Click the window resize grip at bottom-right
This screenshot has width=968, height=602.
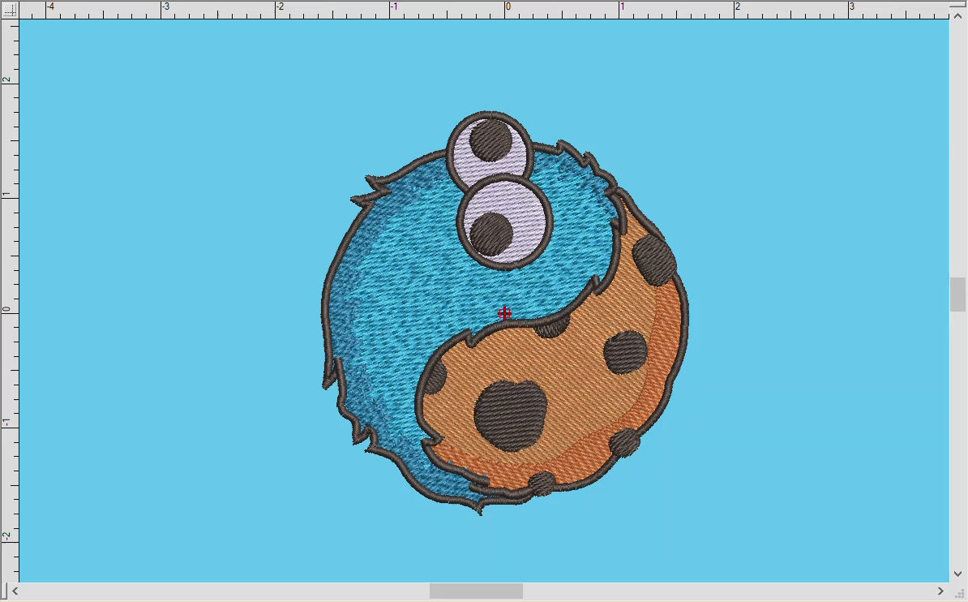pyautogui.click(x=962, y=595)
